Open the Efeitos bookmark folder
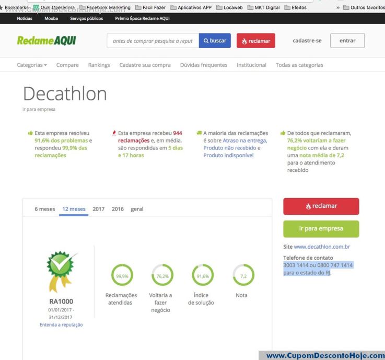The width and height of the screenshot is (385, 360). [295, 8]
